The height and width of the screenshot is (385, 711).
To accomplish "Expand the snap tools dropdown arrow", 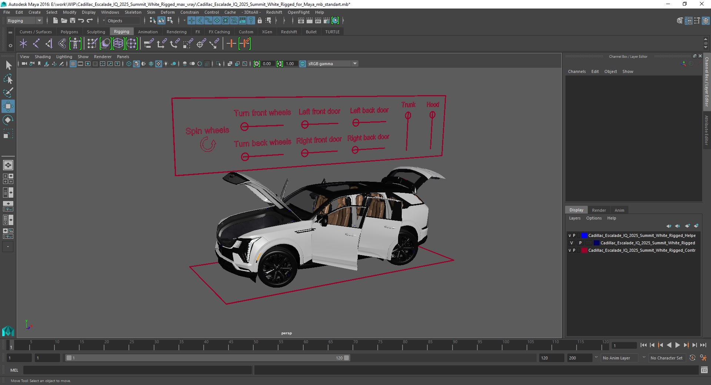I will point(184,21).
